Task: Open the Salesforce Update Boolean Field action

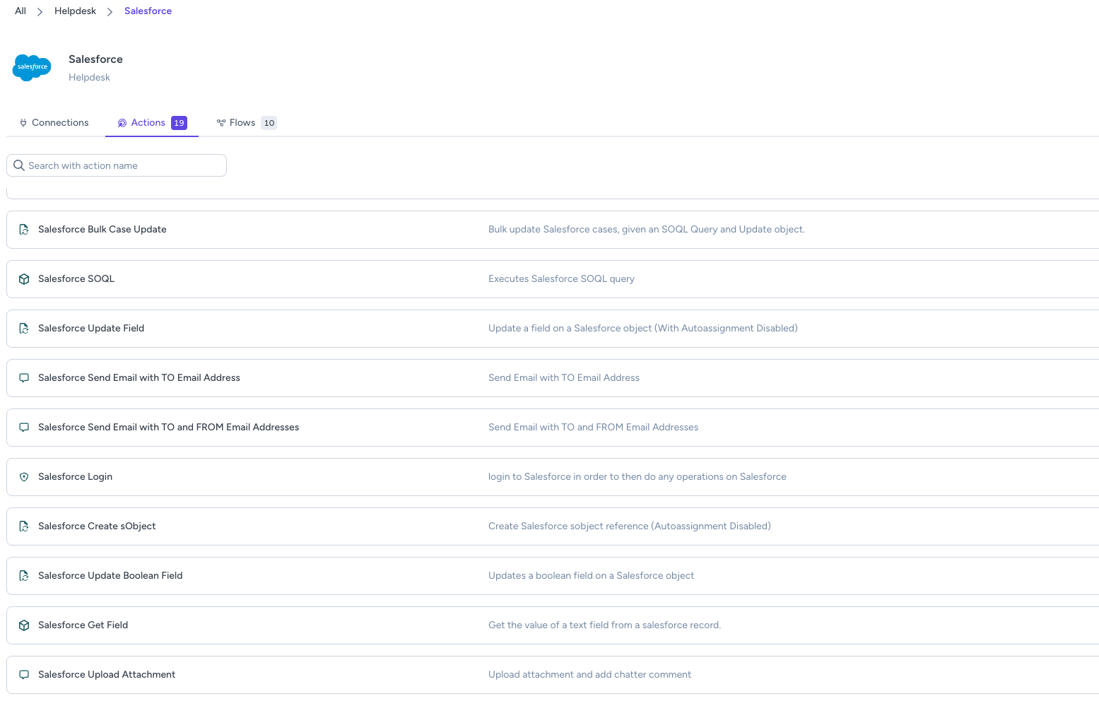Action: [x=553, y=576]
